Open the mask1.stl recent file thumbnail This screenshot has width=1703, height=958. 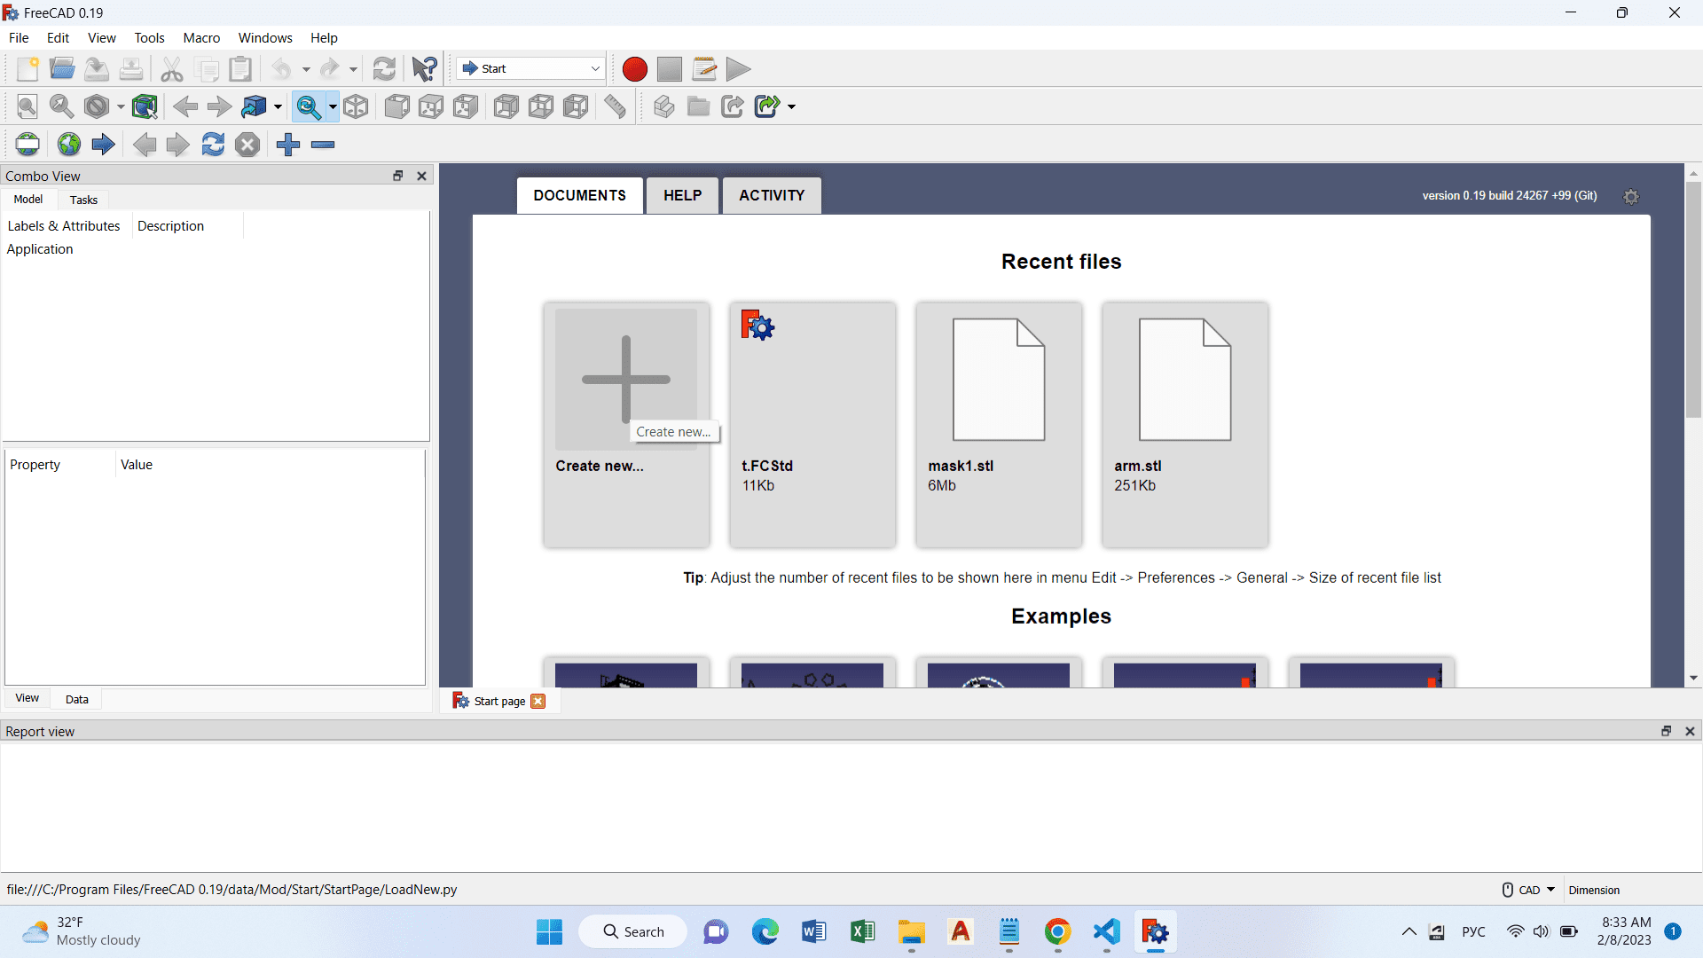pyautogui.click(x=999, y=380)
